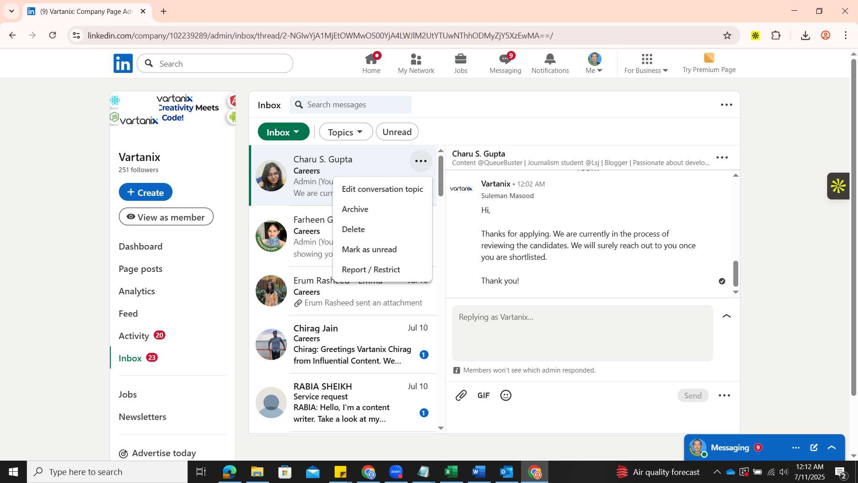Go to Jobs briefcase icon in navbar

pyautogui.click(x=461, y=63)
